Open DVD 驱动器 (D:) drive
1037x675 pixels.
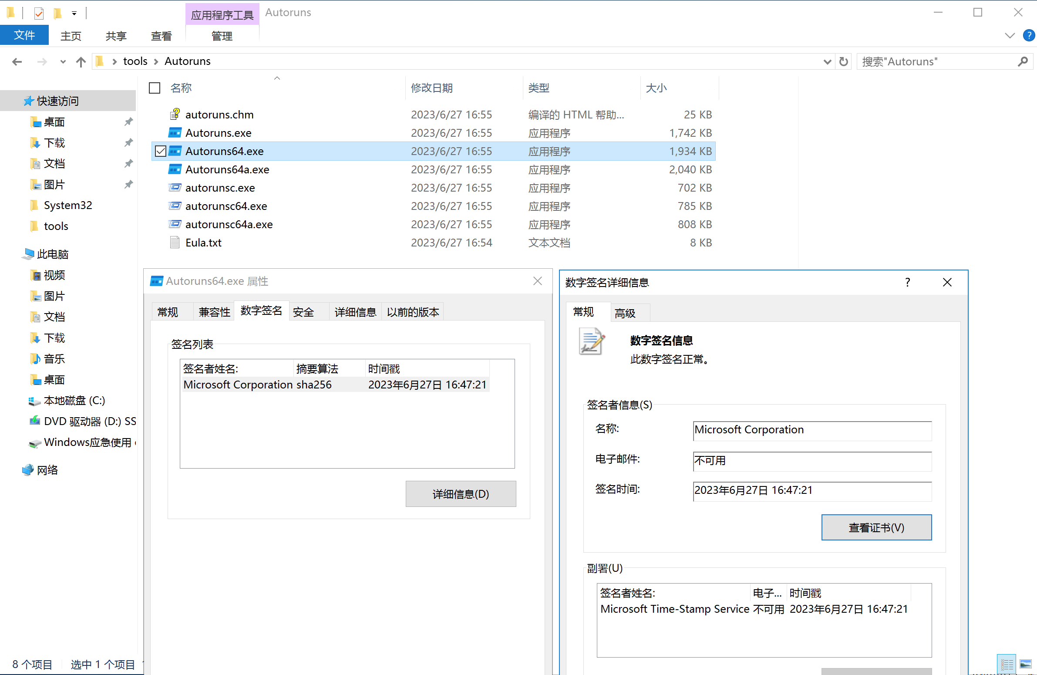83,422
